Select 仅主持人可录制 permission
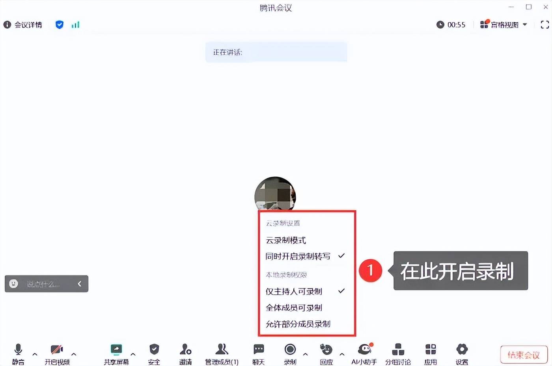Screen dimensions: 552x366 (x=305, y=291)
